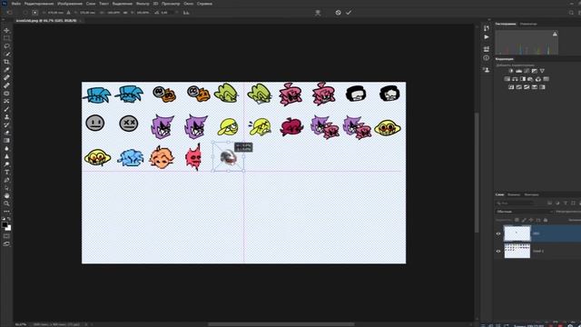The image size is (581, 327).
Task: Toggle the maintain aspect ratio link
Action: [125, 13]
